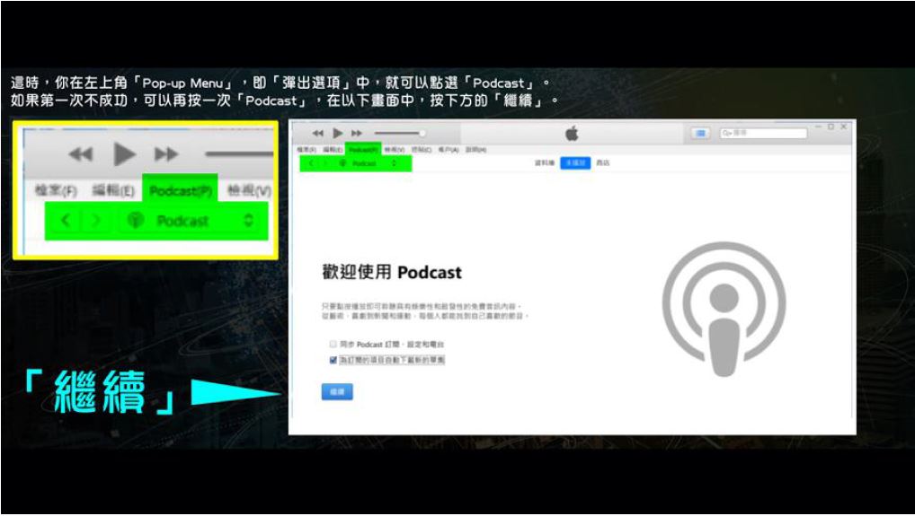Switch to the 未播放 tab
The height and width of the screenshot is (516, 915).
click(575, 163)
